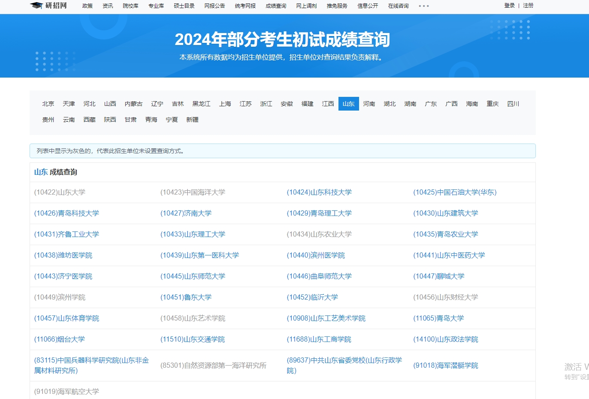The width and height of the screenshot is (589, 399).
Task: Open (14100)山东政法学院 score query
Action: 446,339
